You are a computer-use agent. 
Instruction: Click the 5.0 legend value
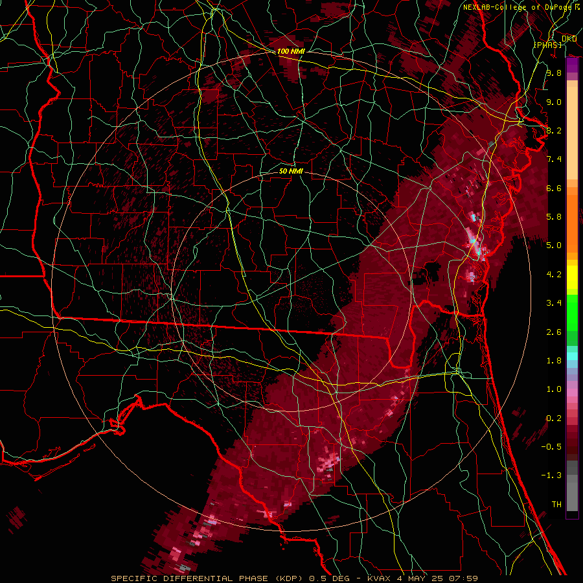(554, 246)
